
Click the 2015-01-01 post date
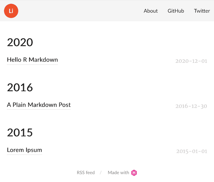point(191,151)
